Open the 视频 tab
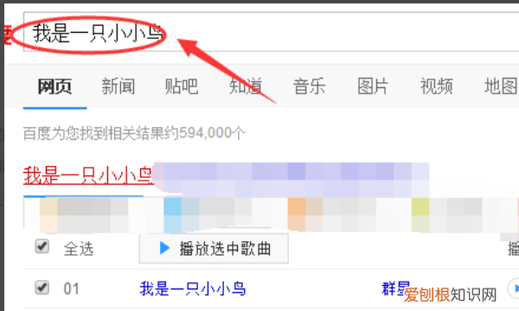This screenshot has width=519, height=311. [436, 86]
